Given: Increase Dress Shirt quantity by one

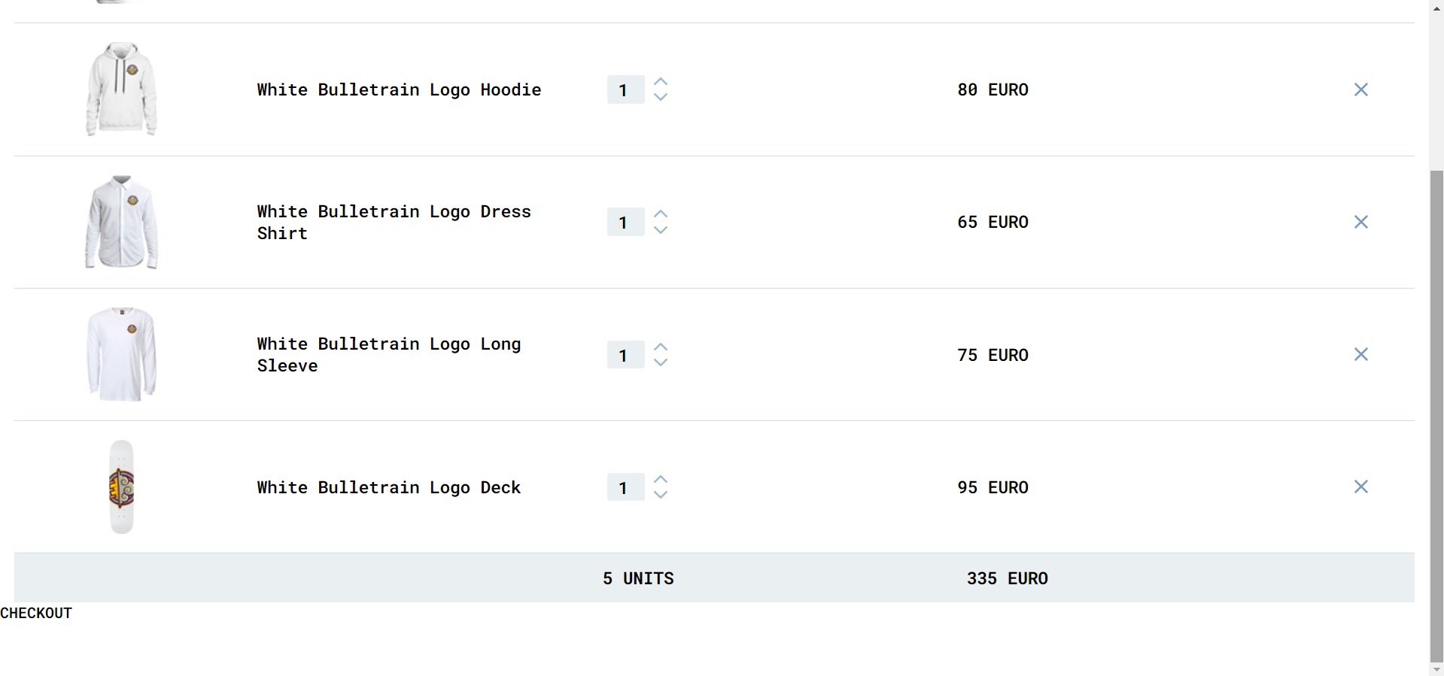Looking at the screenshot, I should pos(661,214).
